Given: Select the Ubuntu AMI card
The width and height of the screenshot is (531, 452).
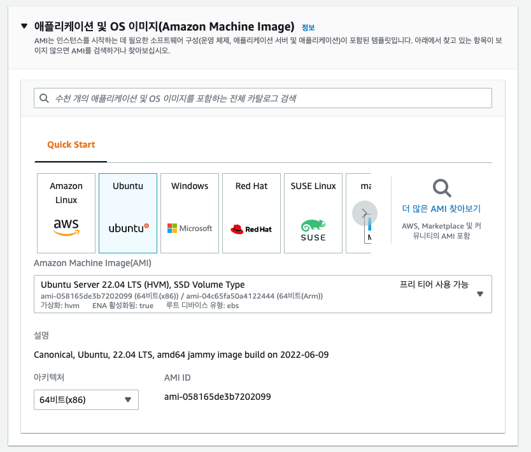Looking at the screenshot, I should [x=128, y=213].
